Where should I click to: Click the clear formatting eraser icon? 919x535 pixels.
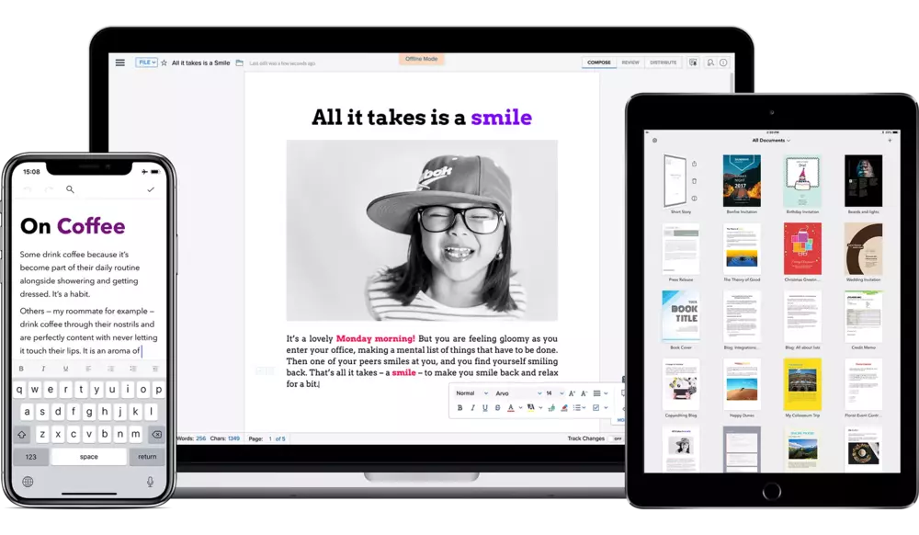tap(564, 408)
